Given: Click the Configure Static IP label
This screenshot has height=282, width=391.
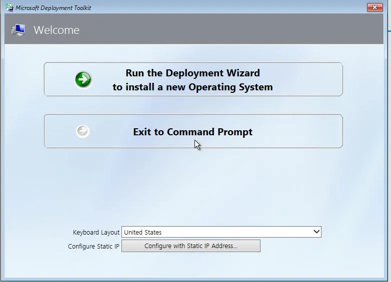Looking at the screenshot, I should point(93,246).
